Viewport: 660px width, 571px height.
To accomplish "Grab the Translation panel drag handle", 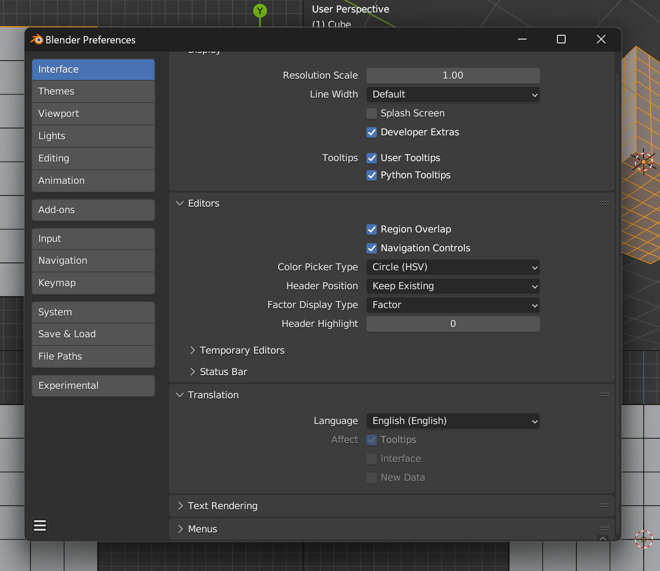I will [604, 395].
